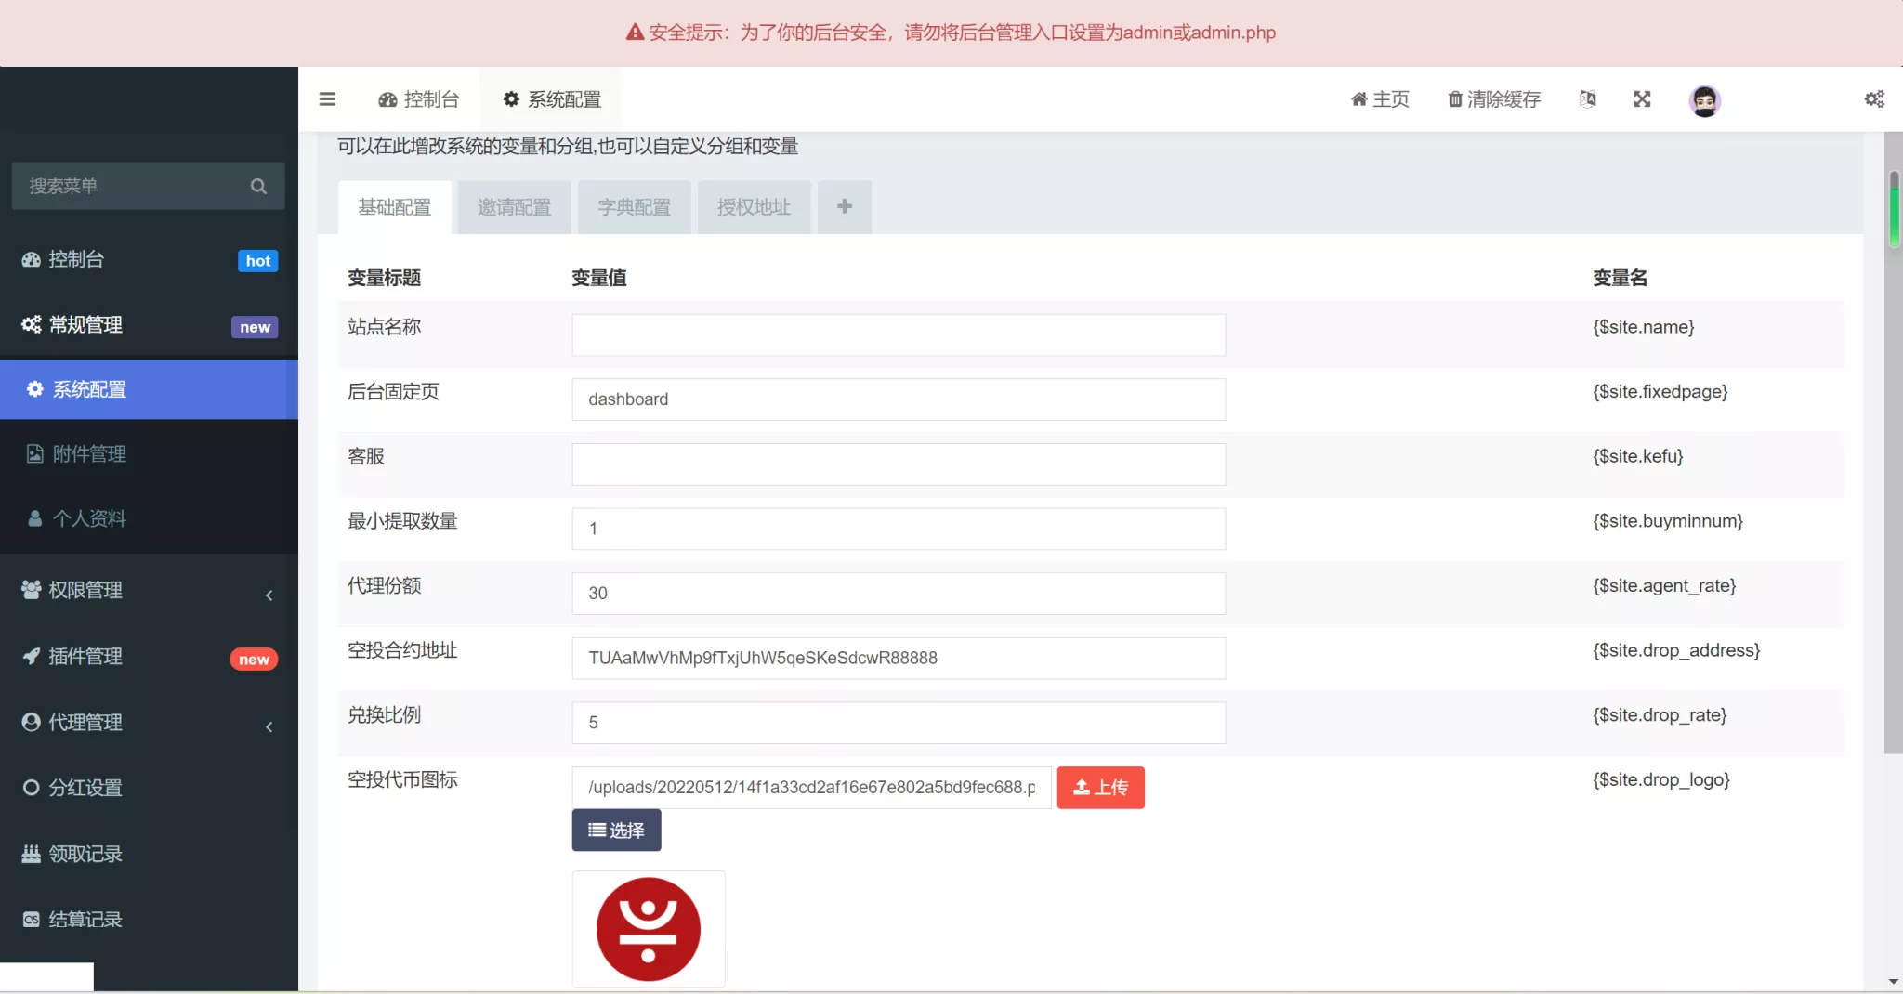The width and height of the screenshot is (1903, 994).
Task: Click the airdrop token logo thumbnail
Action: click(648, 929)
